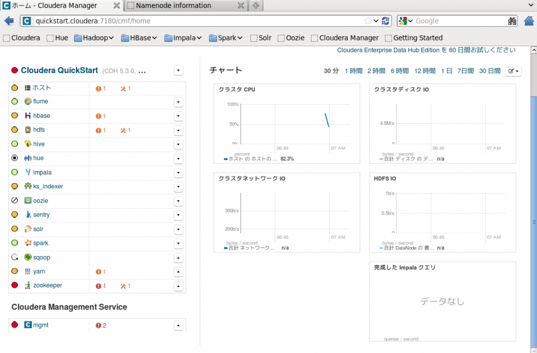Open the chart edit dropdown button
Image resolution: width=537 pixels, height=353 pixels.
[513, 71]
